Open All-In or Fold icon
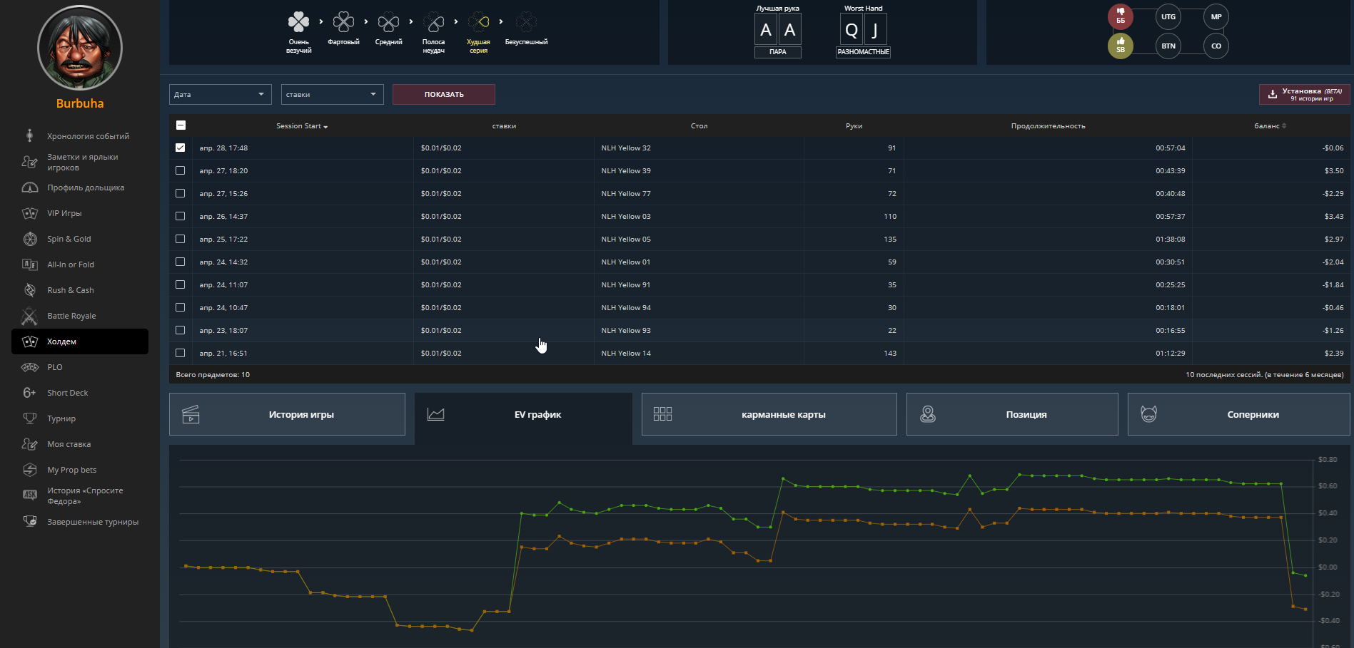This screenshot has height=648, width=1354. click(x=30, y=264)
